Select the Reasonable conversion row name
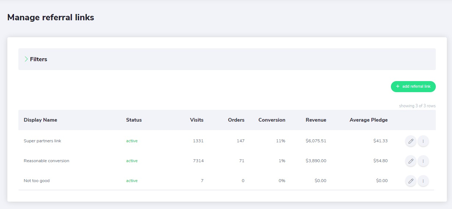Screen dimensions: 452x209 coord(46,161)
